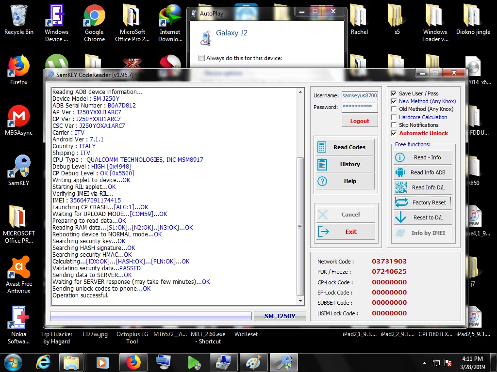The image size is (497, 372).
Task: Click the Read Codes button
Action: [345, 147]
